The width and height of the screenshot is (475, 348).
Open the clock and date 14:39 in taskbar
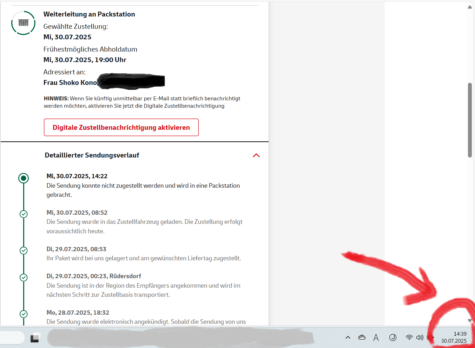(454, 337)
